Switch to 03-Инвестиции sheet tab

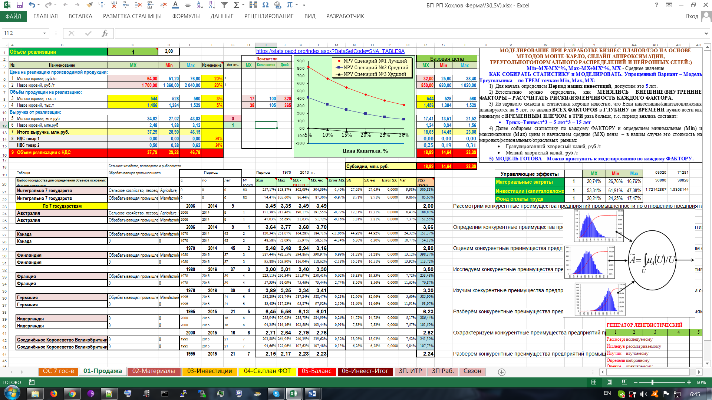pyautogui.click(x=210, y=371)
